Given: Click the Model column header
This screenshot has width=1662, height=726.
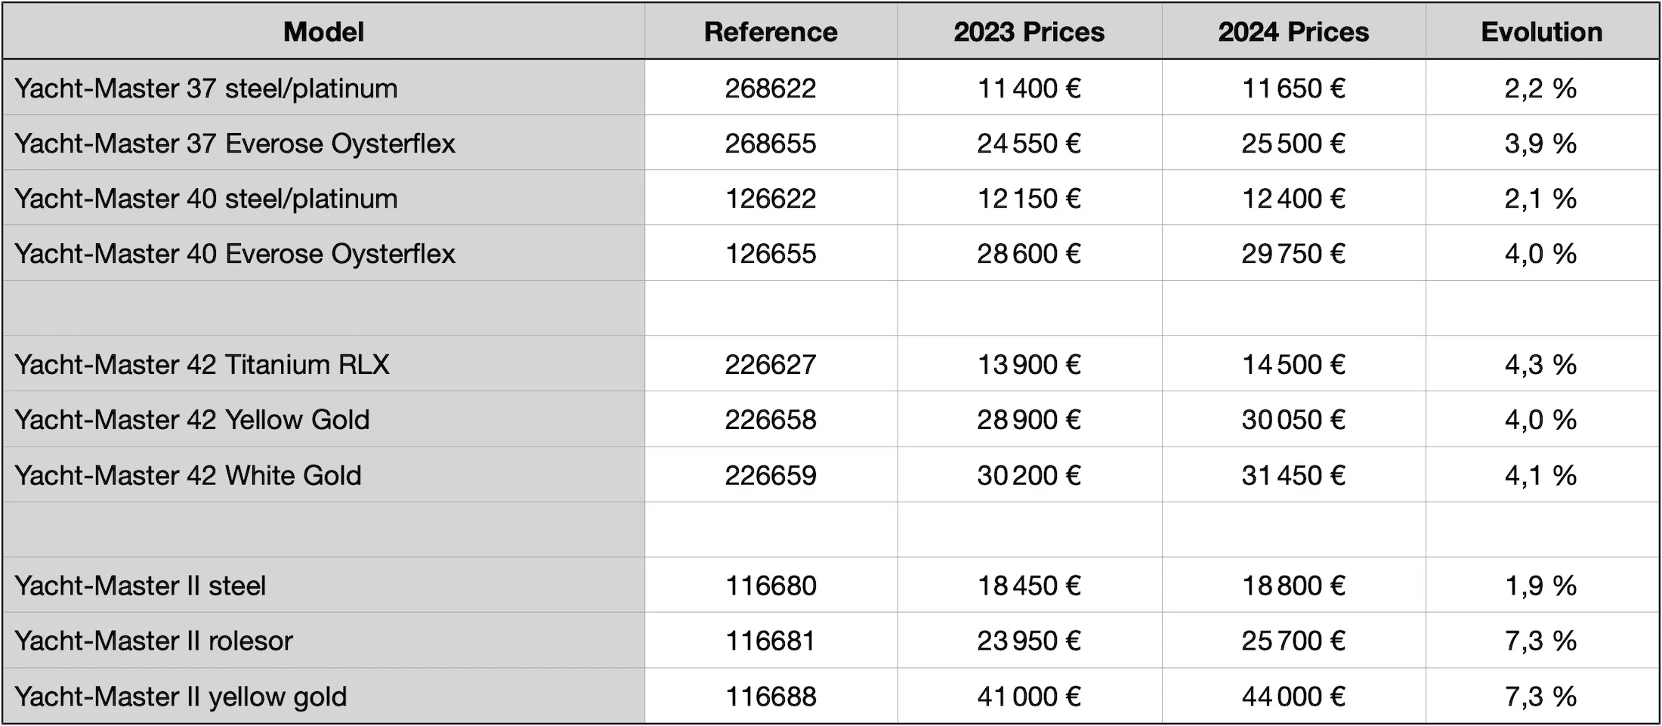Looking at the screenshot, I should click(x=323, y=32).
